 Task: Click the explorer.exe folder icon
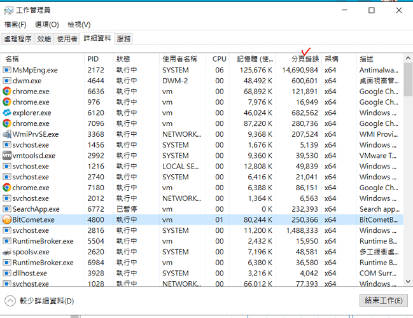(x=7, y=113)
